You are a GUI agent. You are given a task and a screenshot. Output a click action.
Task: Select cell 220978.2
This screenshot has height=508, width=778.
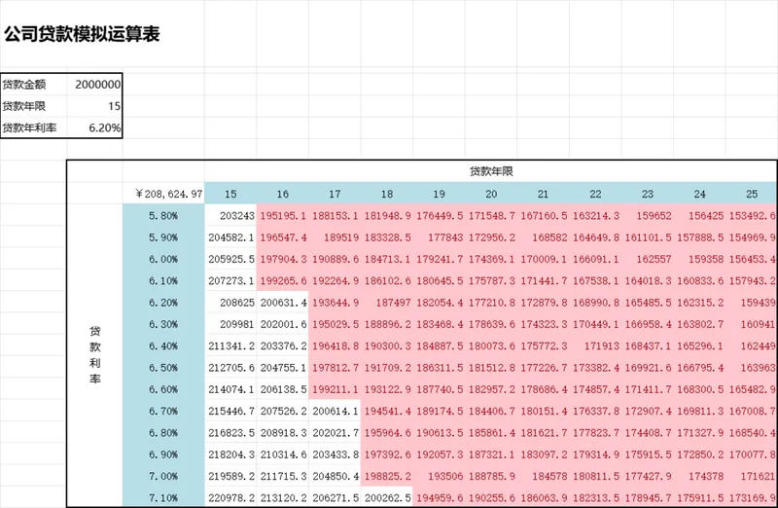pos(230,497)
